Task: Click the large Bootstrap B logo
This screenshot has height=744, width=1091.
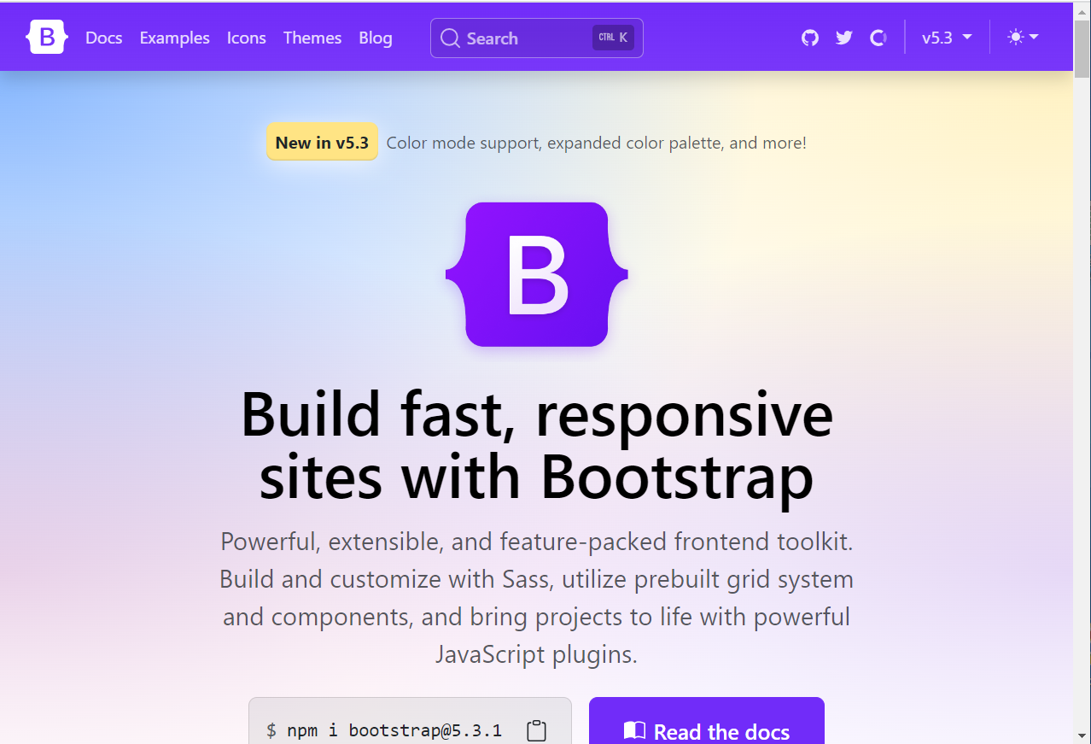Action: (x=537, y=274)
